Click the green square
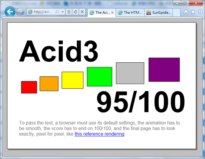The height and width of the screenshot is (159, 205). pyautogui.click(x=99, y=77)
